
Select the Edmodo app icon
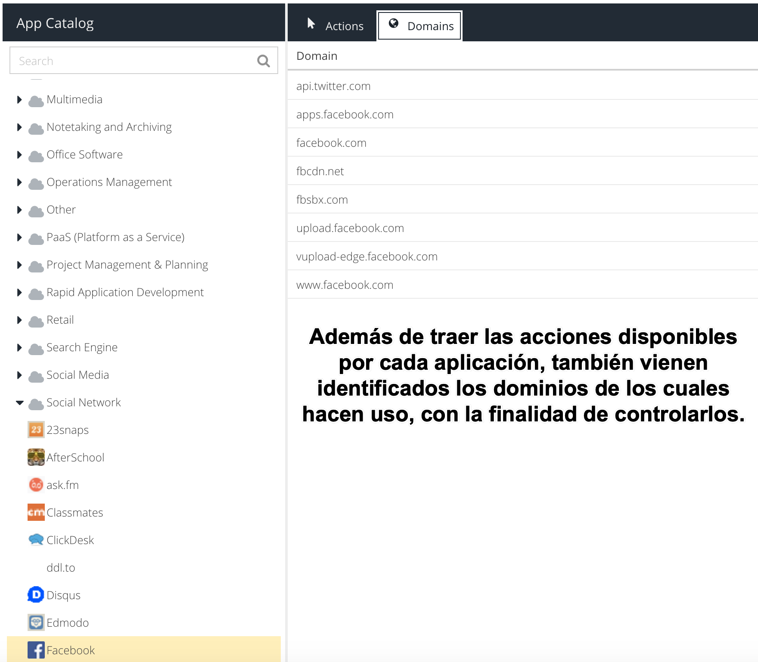36,622
